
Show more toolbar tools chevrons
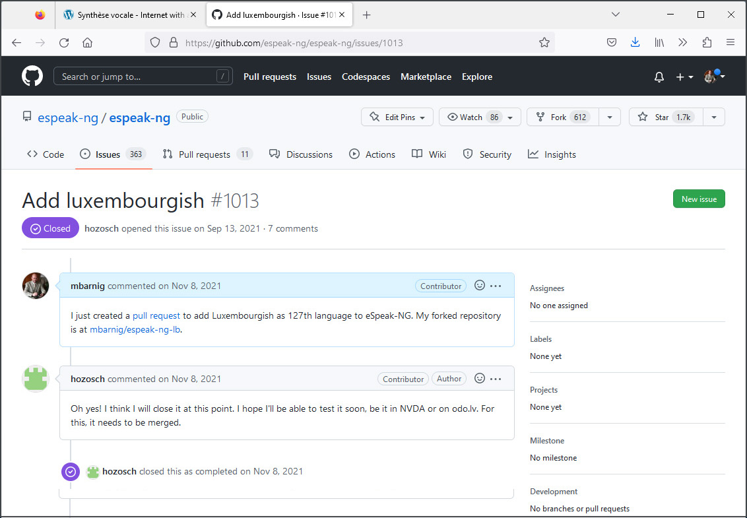(x=683, y=43)
